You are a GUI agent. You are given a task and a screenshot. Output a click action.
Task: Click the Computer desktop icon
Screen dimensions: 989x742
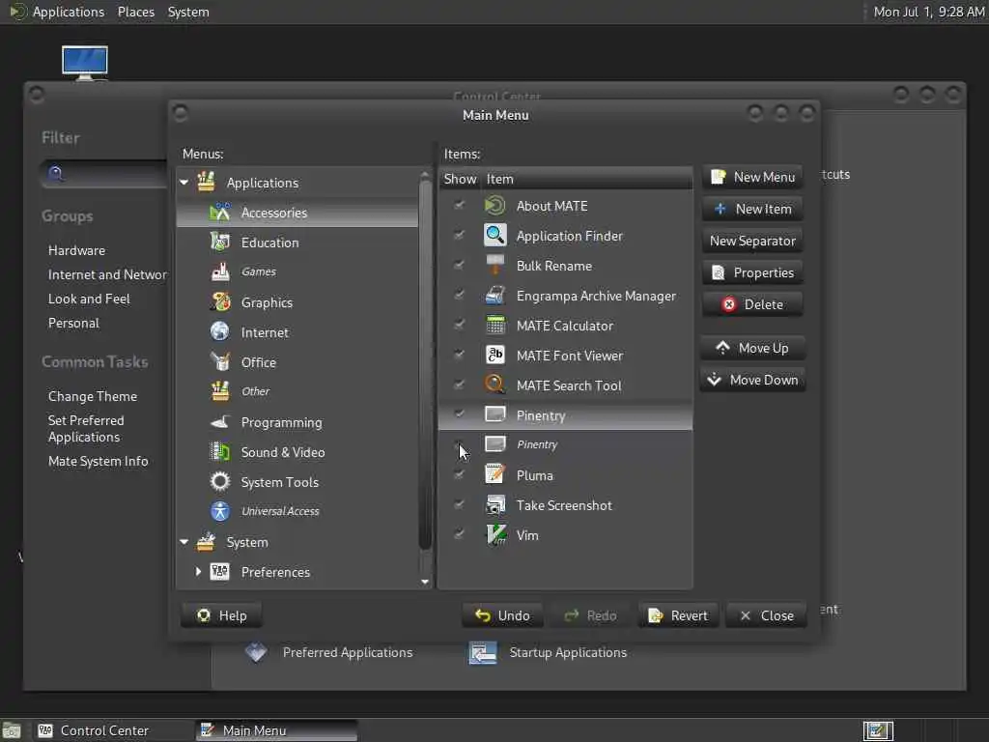tap(85, 63)
